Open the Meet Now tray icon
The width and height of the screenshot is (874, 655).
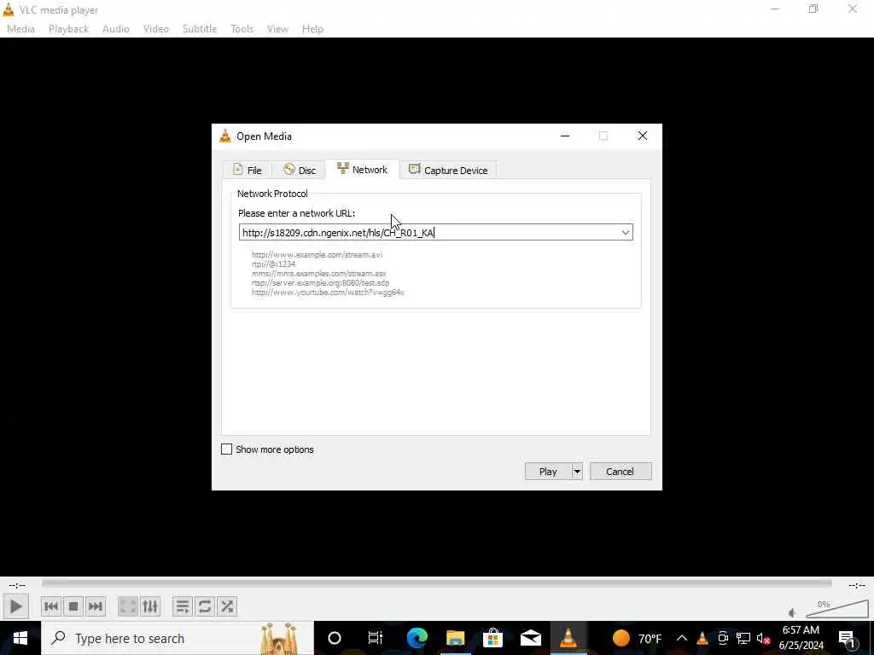(723, 638)
